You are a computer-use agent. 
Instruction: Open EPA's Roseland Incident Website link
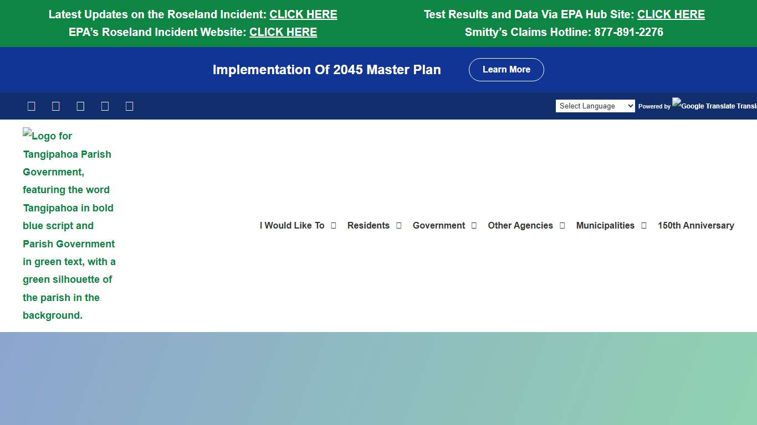click(x=283, y=33)
